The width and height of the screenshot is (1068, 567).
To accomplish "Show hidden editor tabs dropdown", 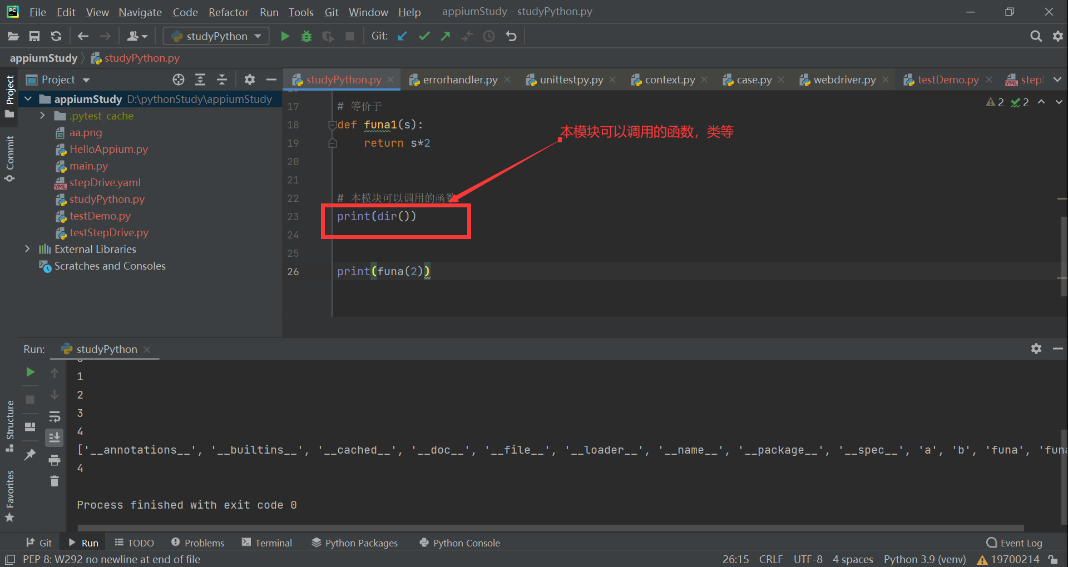I will tap(1057, 79).
